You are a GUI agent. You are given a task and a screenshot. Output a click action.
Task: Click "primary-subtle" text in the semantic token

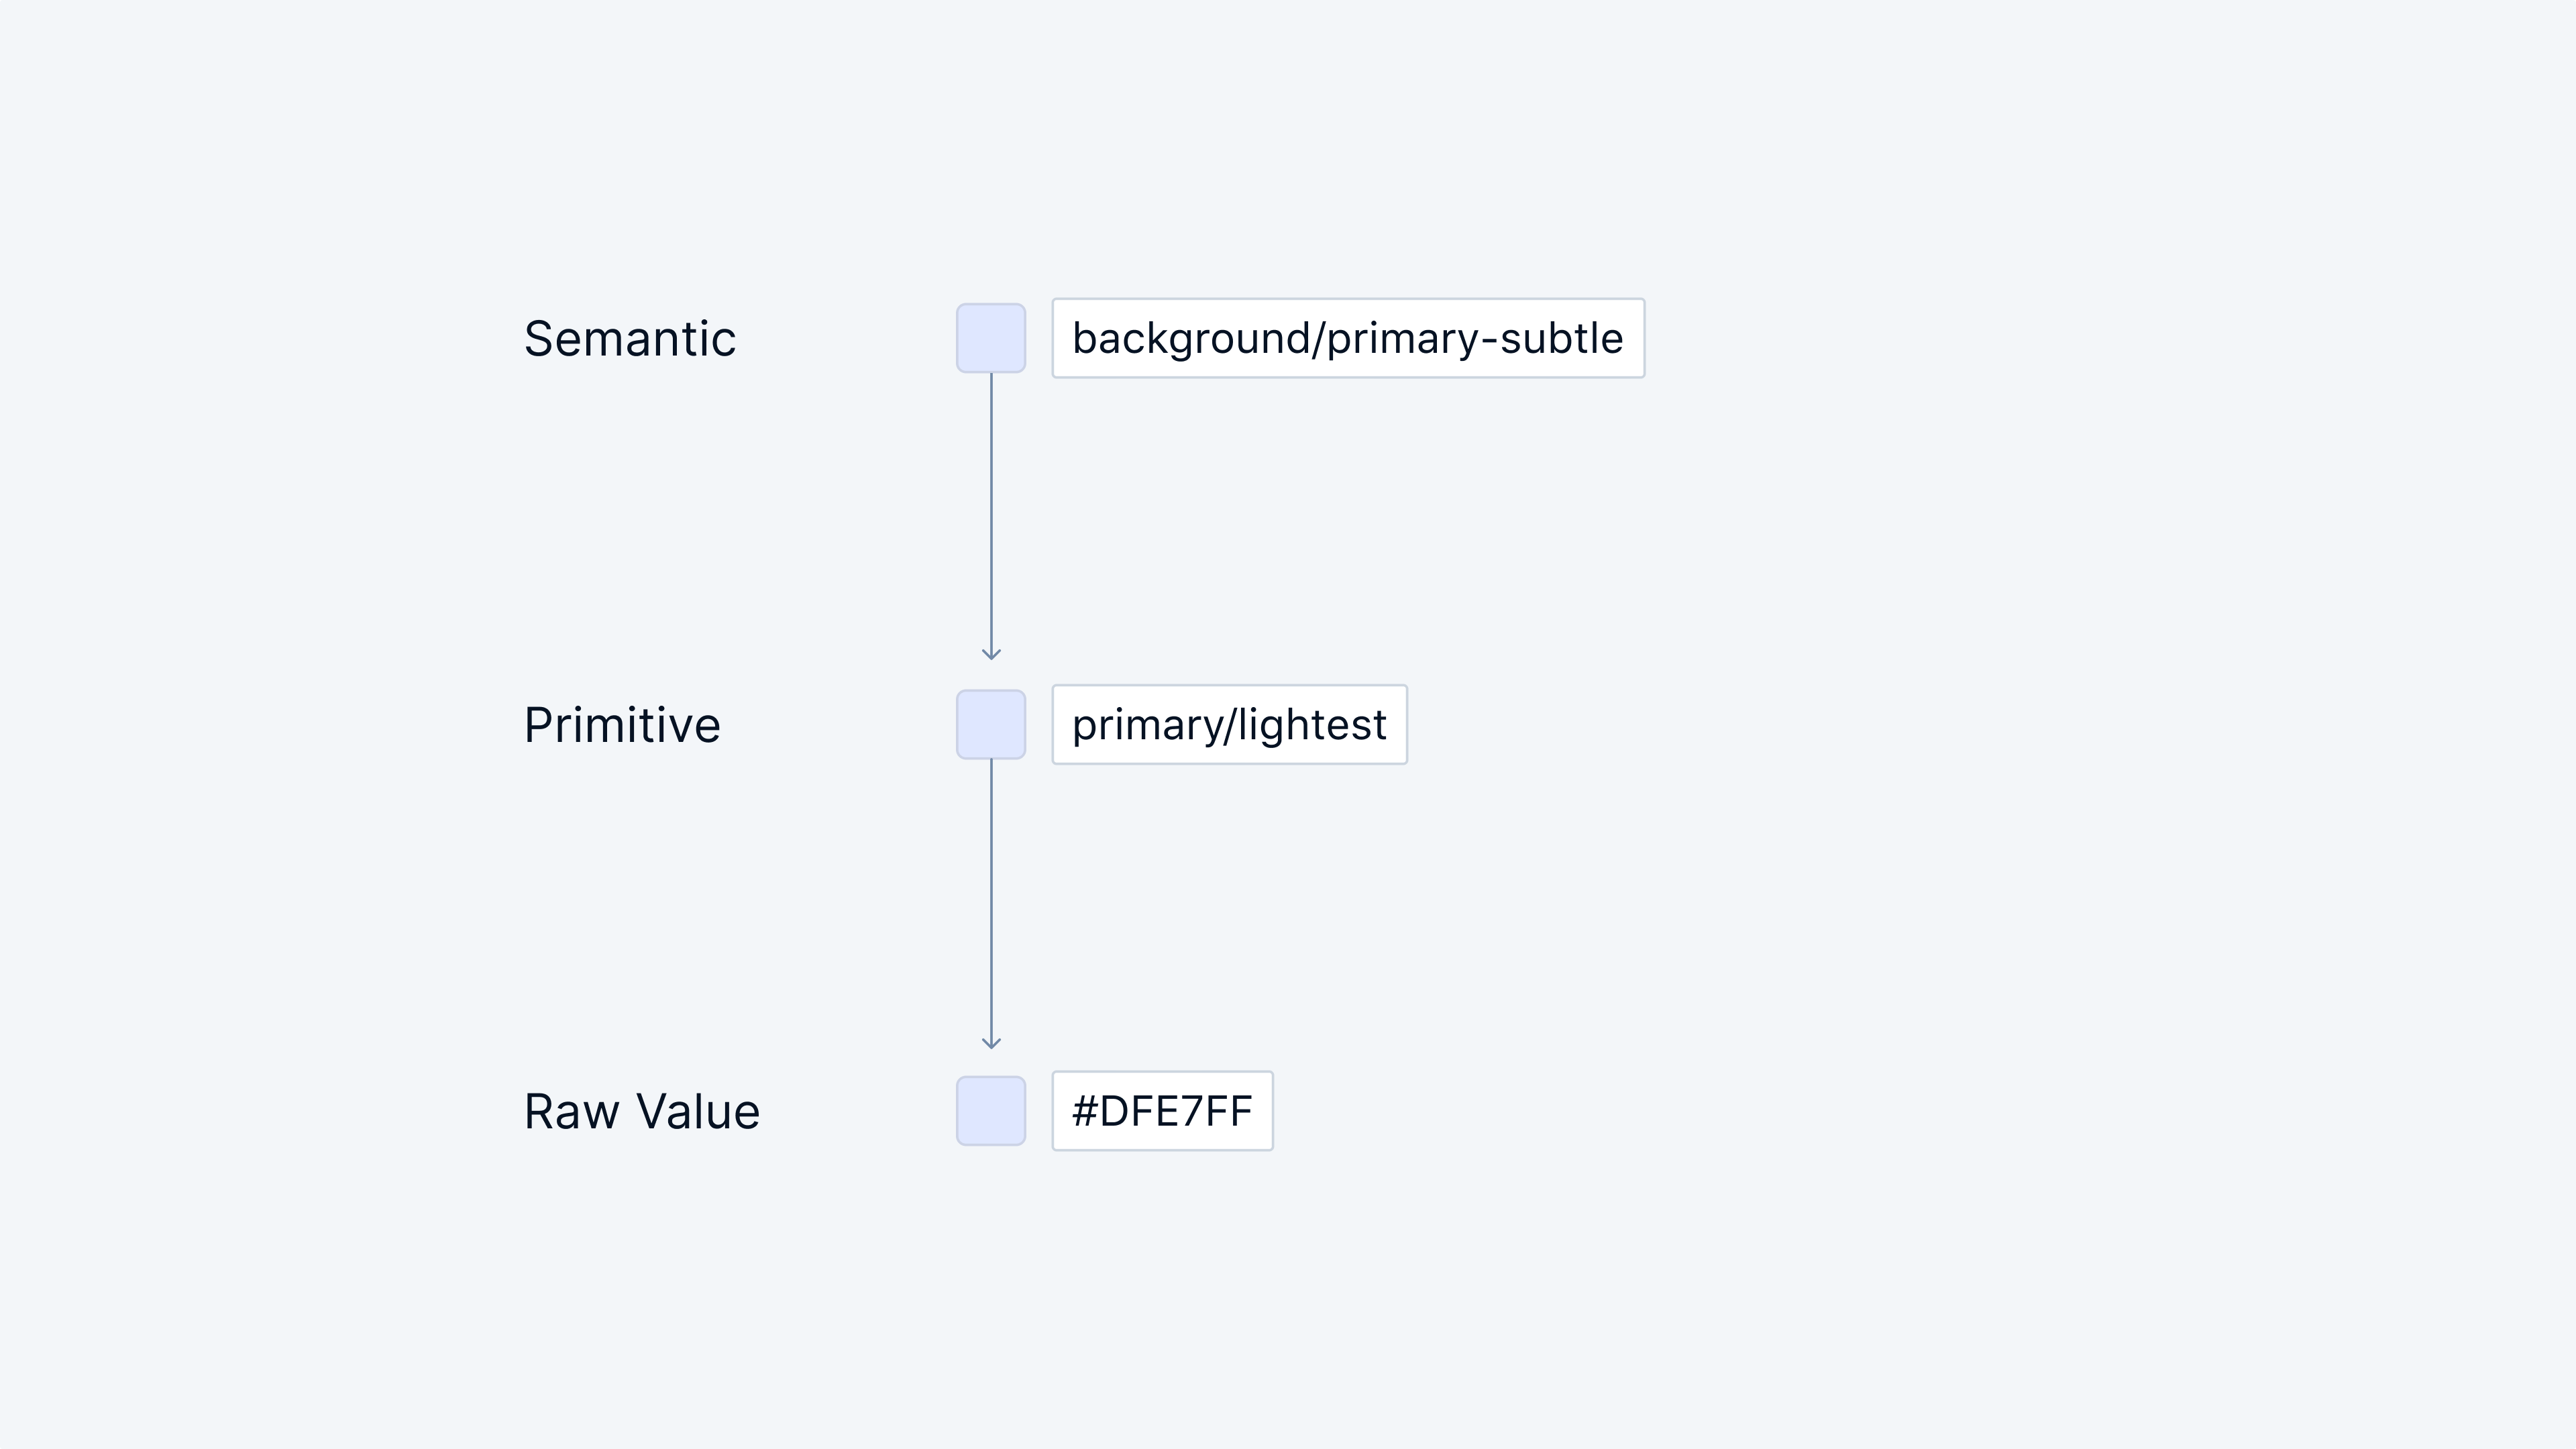(x=1475, y=338)
